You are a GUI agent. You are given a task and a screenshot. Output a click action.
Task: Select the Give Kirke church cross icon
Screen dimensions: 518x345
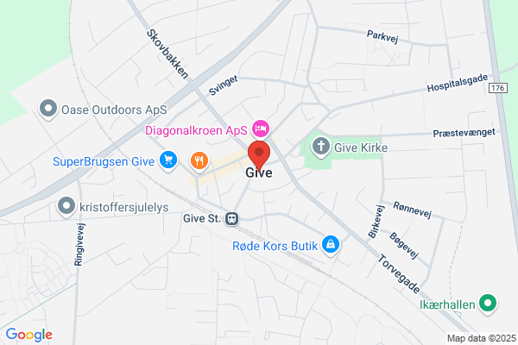coord(321,147)
